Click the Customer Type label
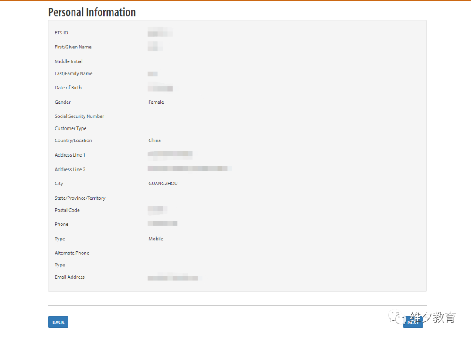This screenshot has height=338, width=471. tap(71, 128)
